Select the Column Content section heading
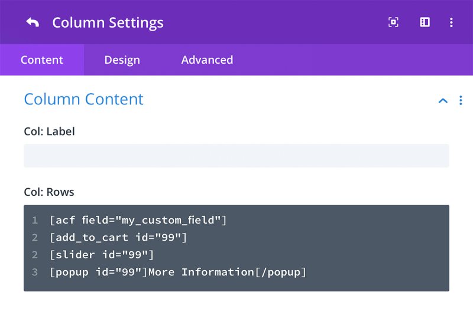 pyautogui.click(x=83, y=99)
